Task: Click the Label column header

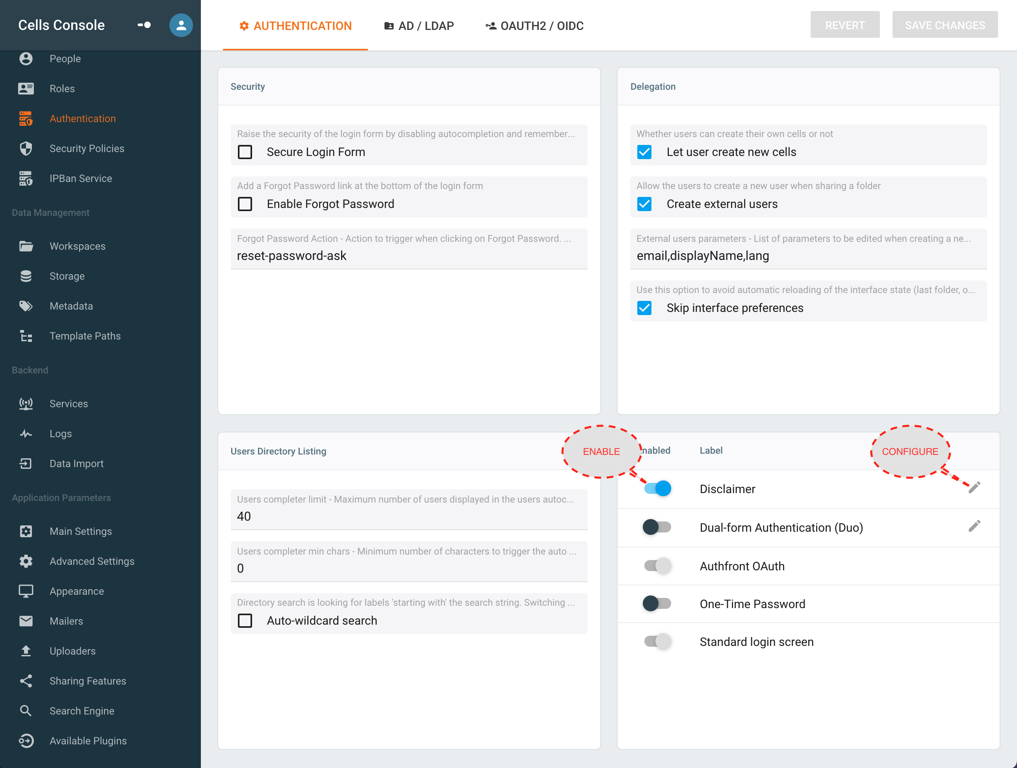Action: coord(711,451)
